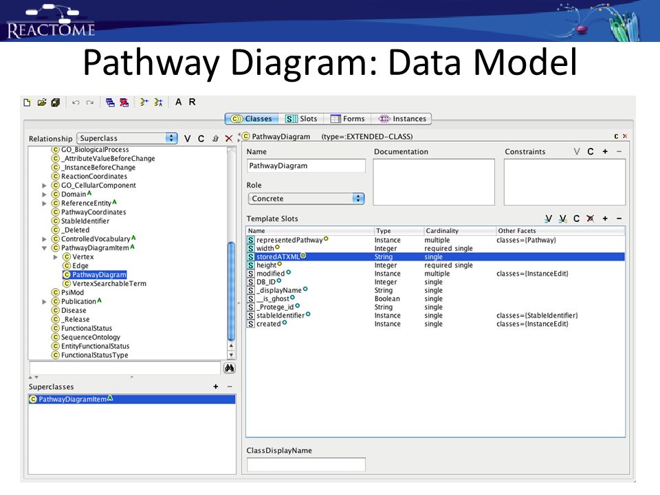Expand the ReferenceEntity tree node
Screen dimensions: 660x495
(x=44, y=203)
